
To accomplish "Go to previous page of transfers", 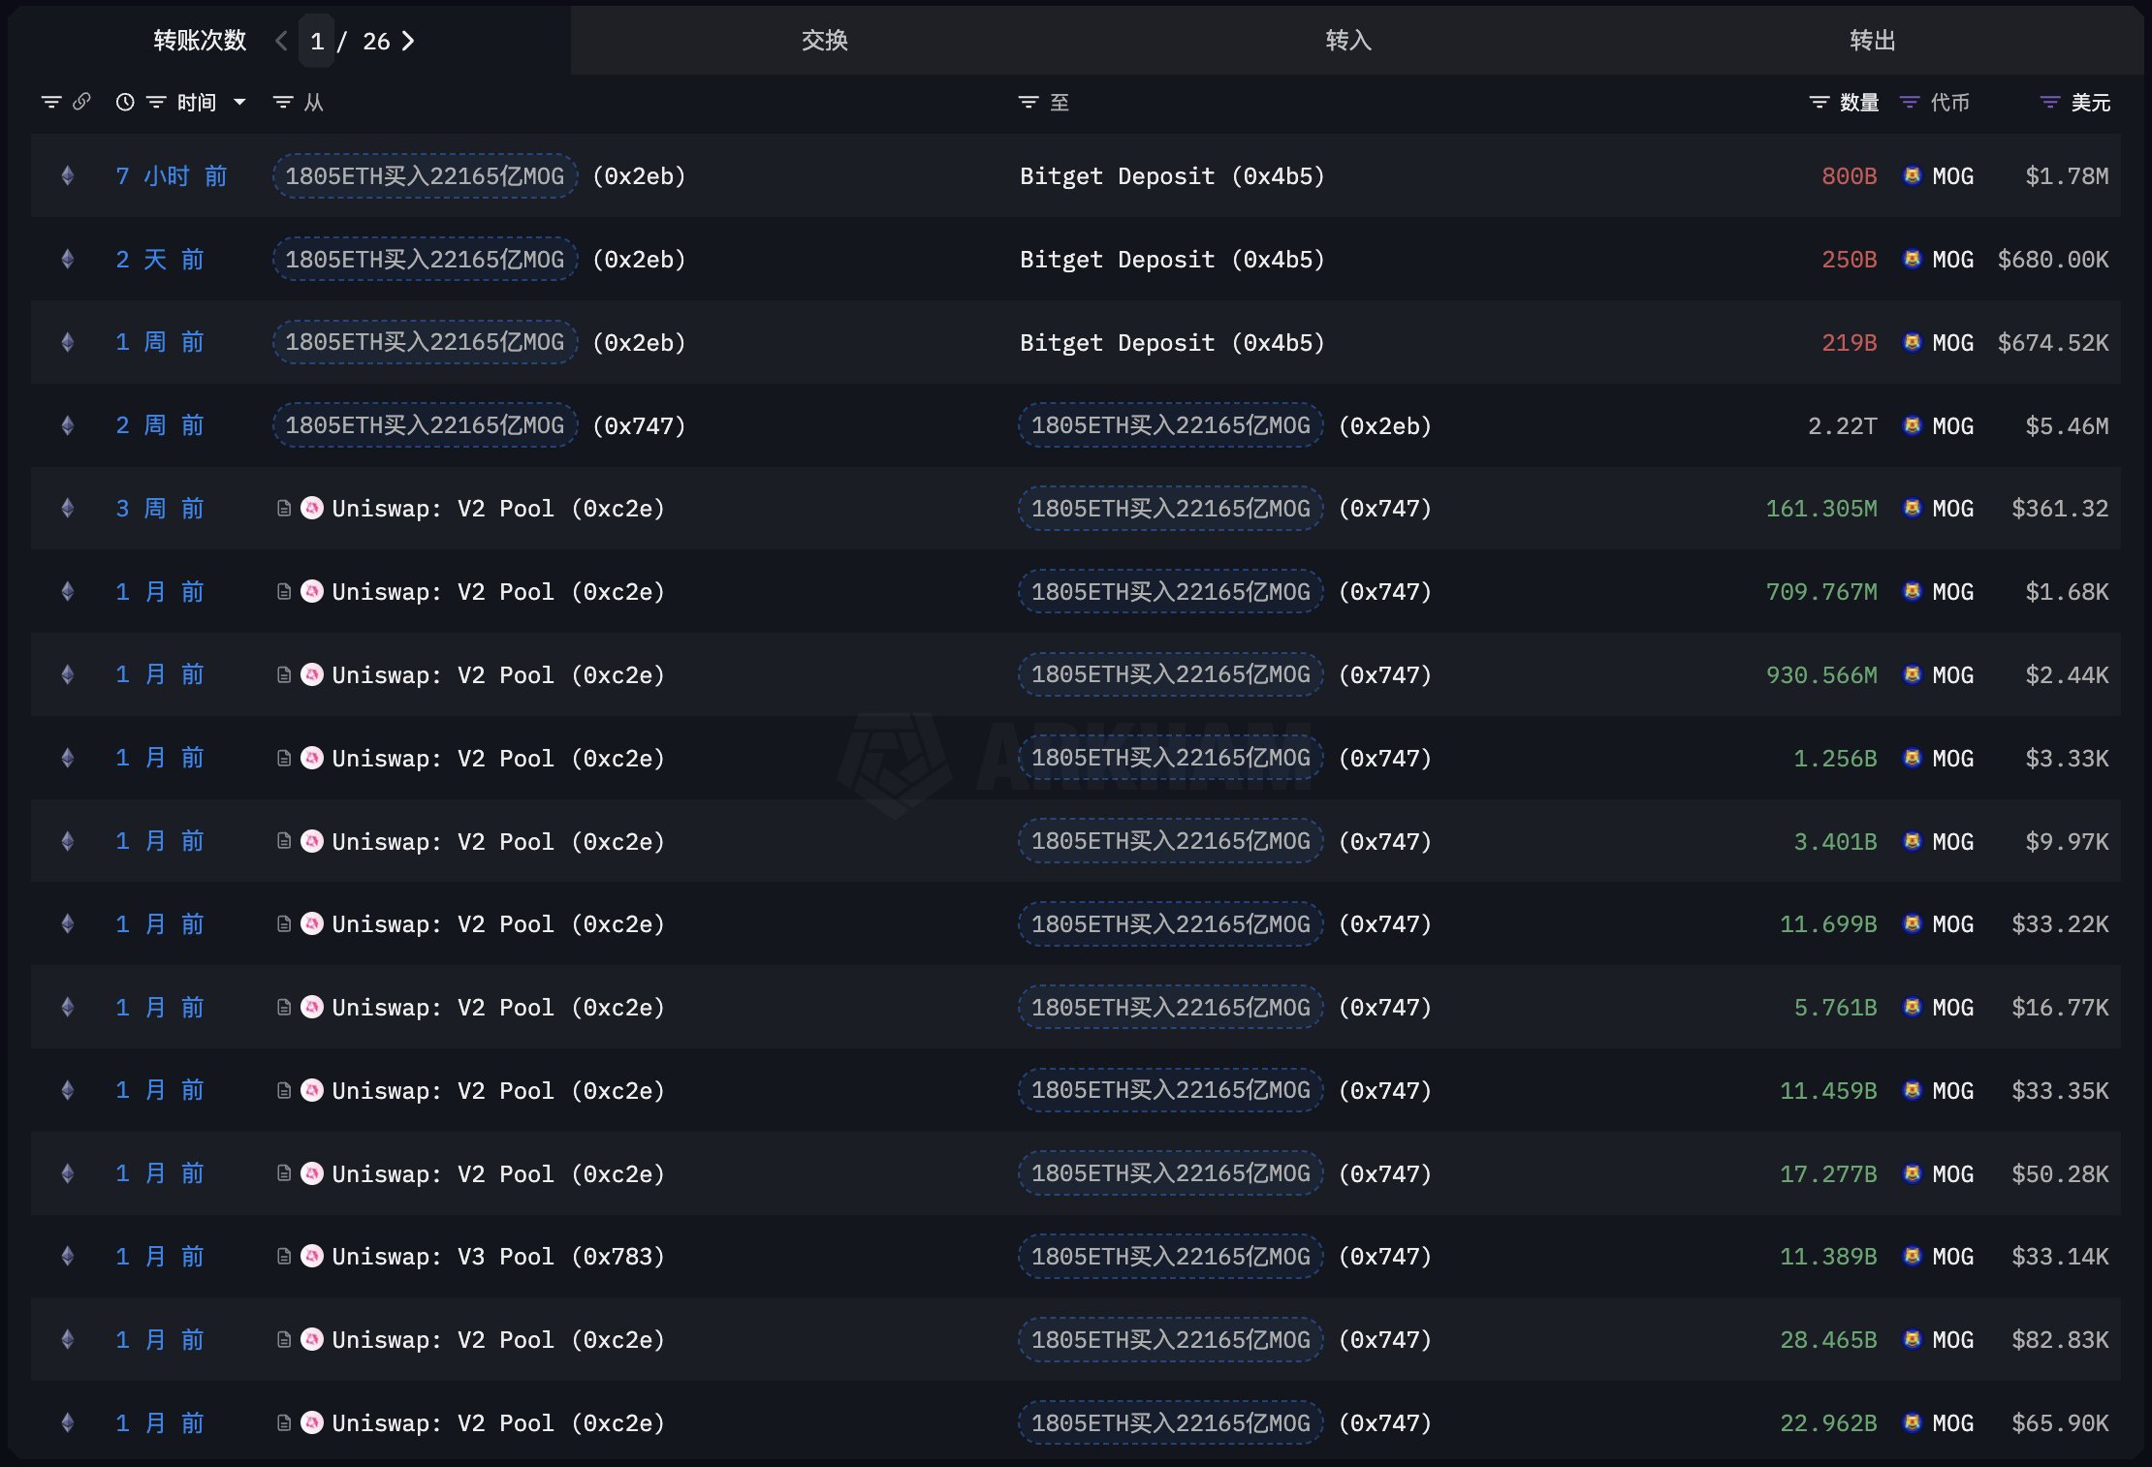I will coord(281,41).
